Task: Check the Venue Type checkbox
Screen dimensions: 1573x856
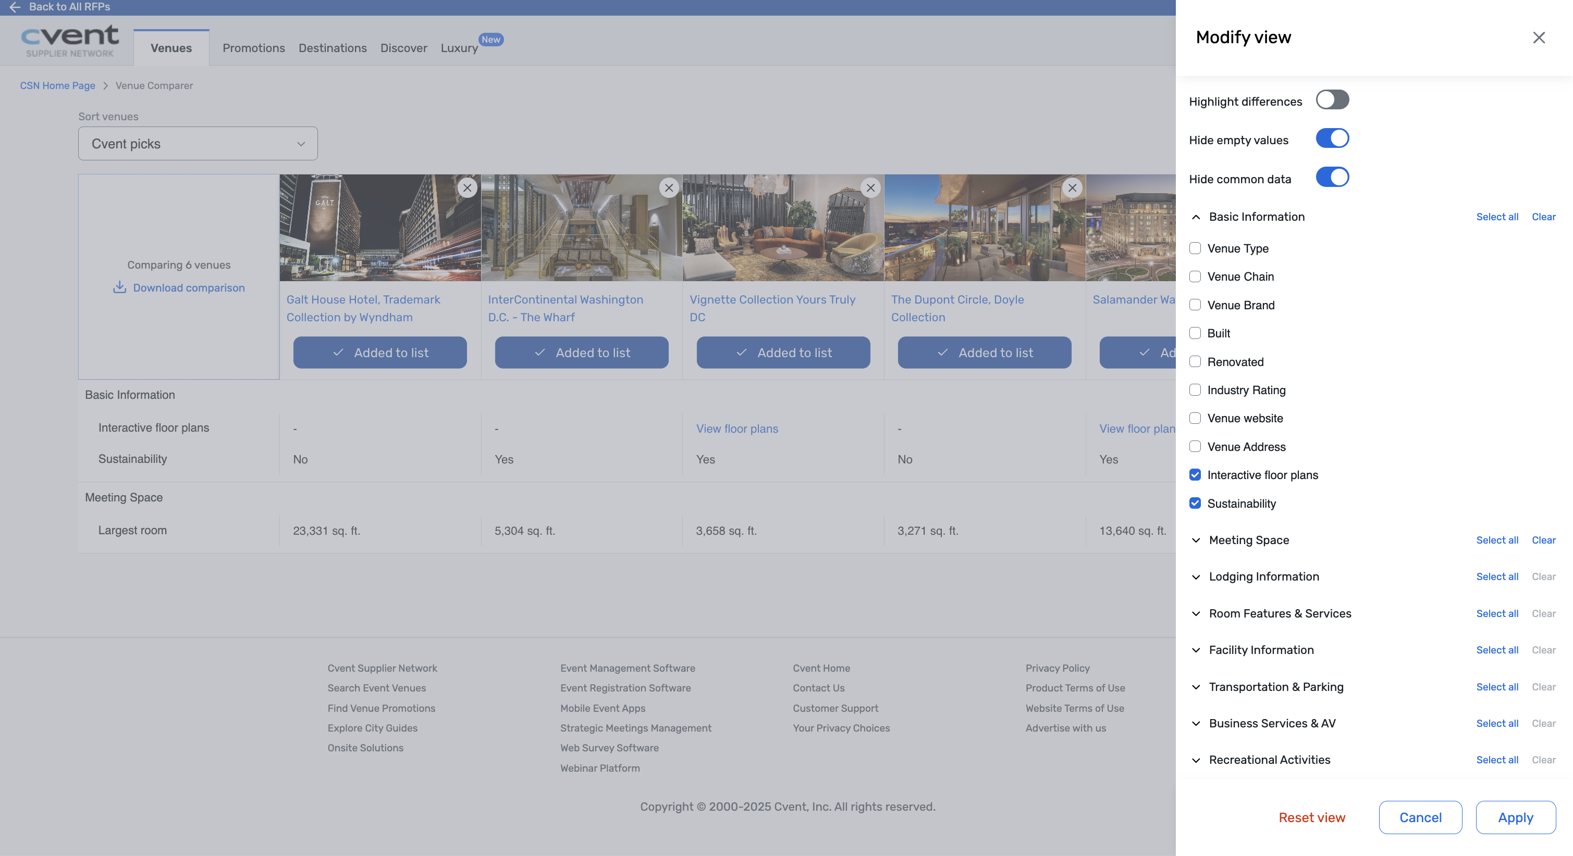Action: [x=1195, y=248]
